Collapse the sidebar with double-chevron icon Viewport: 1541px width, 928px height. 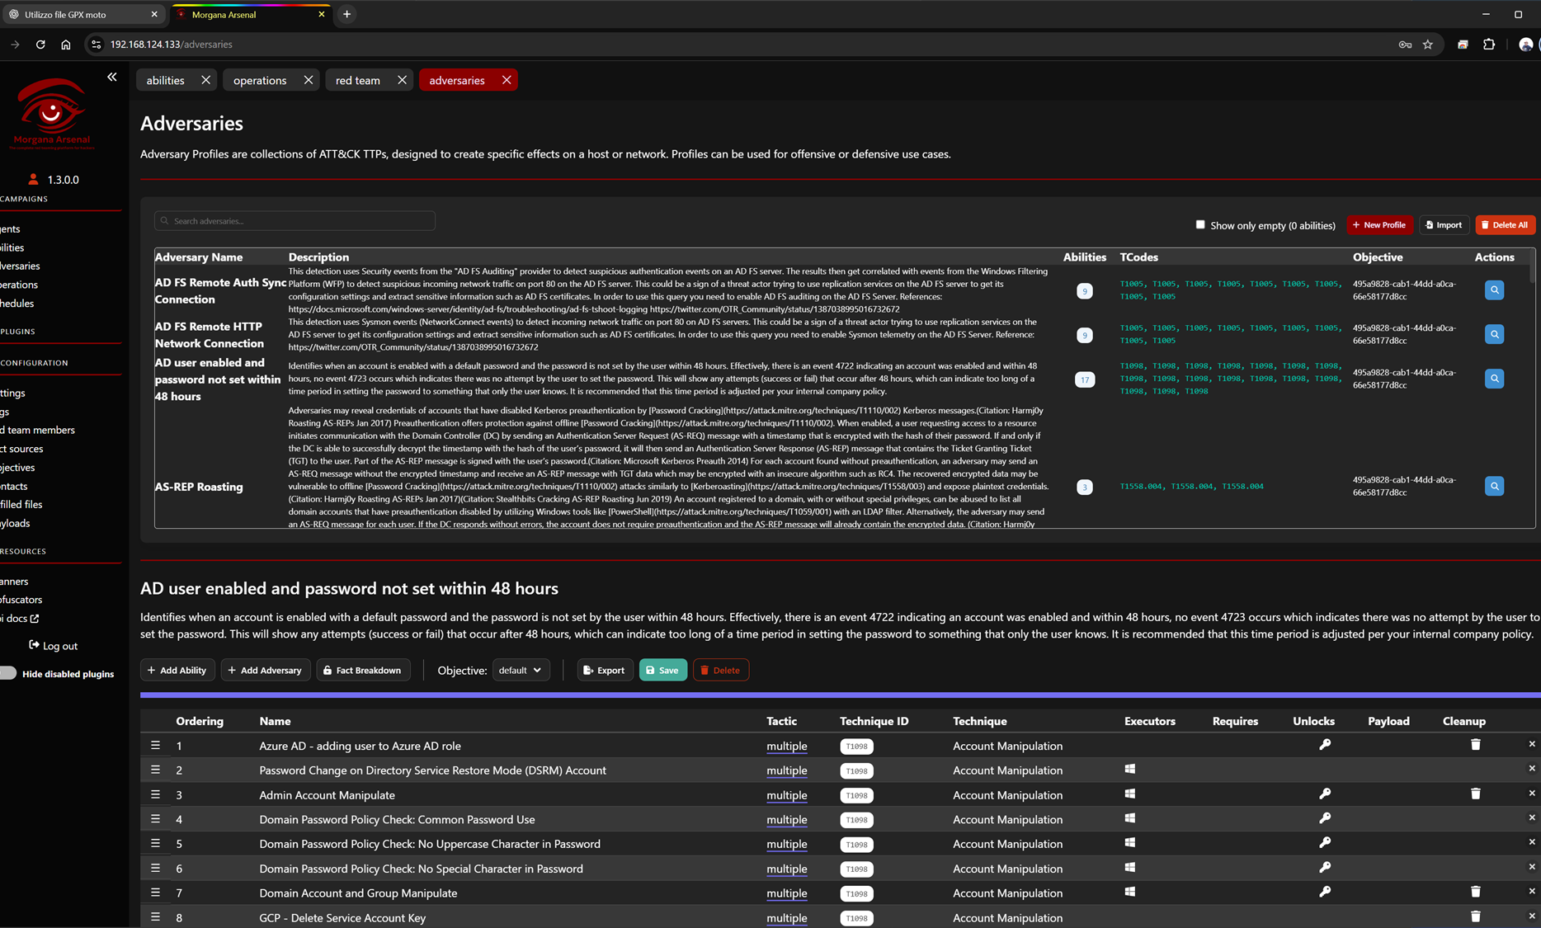point(112,77)
